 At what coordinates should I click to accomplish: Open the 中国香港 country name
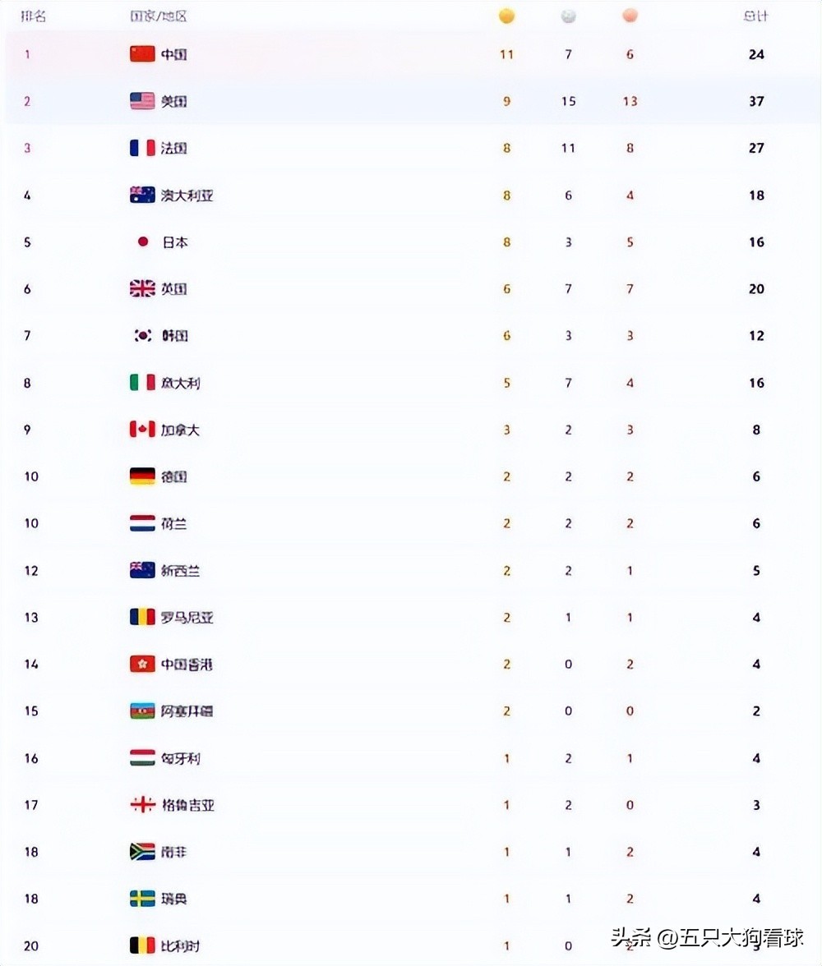coord(187,664)
